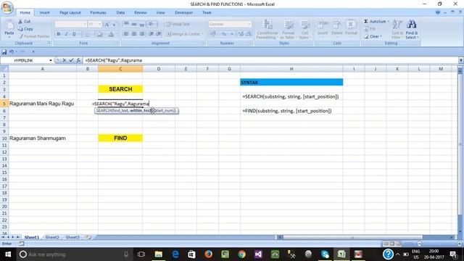
Task: Click the Clear eraser command
Action: point(373,36)
